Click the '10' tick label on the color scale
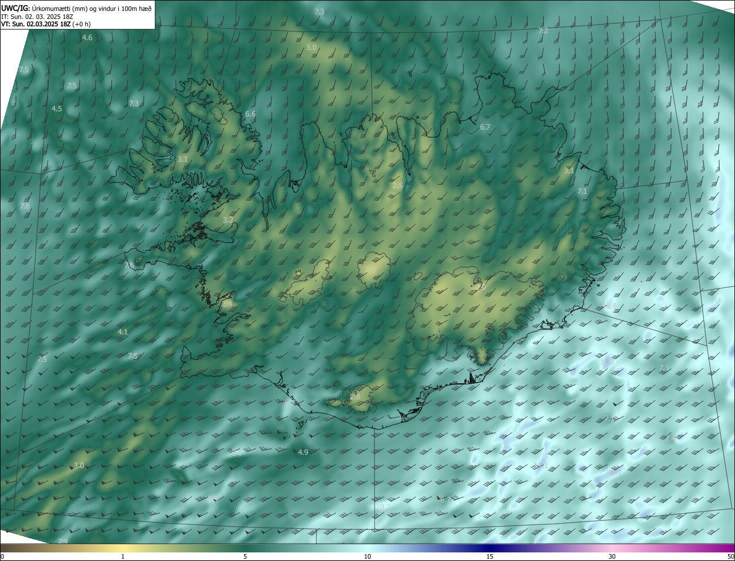 [367, 557]
